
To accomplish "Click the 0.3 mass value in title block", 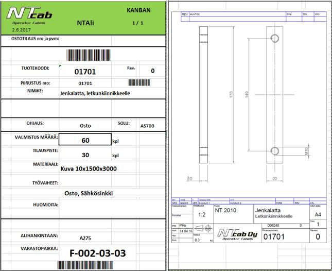I will (x=197, y=240).
